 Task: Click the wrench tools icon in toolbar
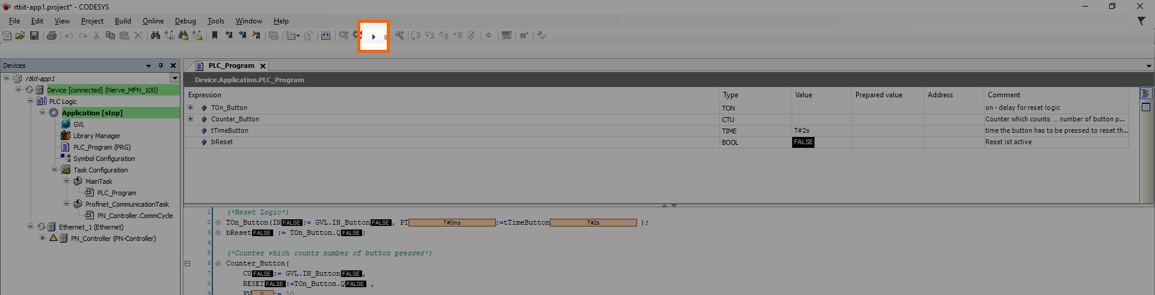pos(399,36)
